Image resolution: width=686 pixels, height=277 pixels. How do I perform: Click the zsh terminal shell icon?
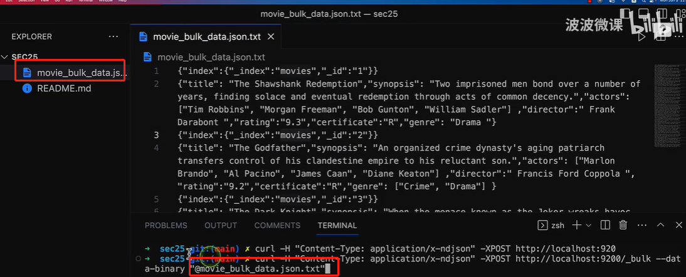542,226
